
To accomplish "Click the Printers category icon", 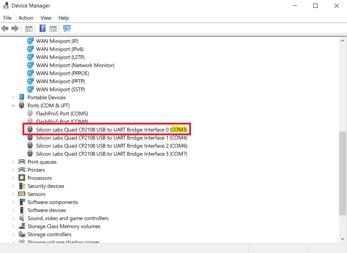I will point(21,170).
